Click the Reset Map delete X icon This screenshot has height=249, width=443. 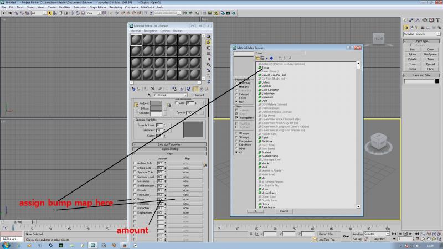click(x=153, y=89)
